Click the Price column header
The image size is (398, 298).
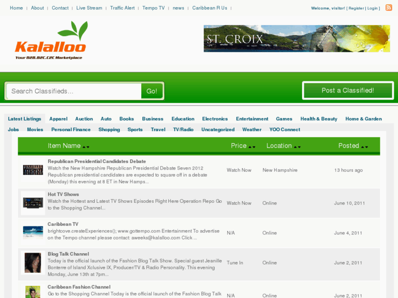click(x=239, y=145)
